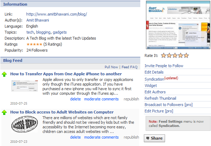Click the 2010-07-23 post date

(x=19, y=142)
